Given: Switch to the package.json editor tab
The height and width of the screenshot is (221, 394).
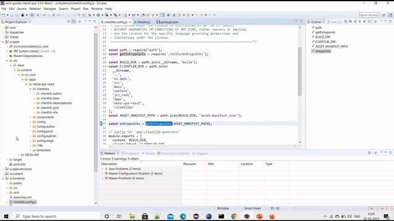Looking at the screenshot, I should [x=167, y=22].
